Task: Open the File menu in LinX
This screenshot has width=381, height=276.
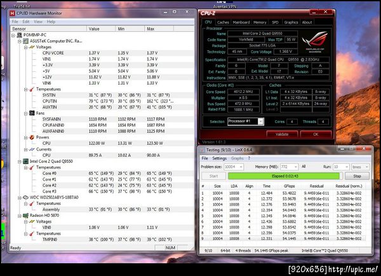Action: point(204,158)
